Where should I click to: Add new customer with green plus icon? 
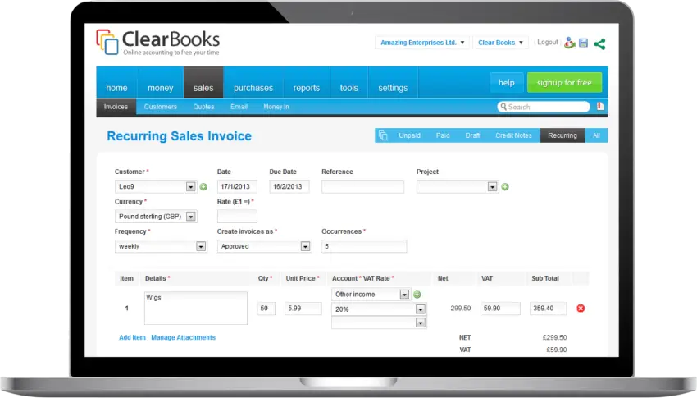click(x=203, y=187)
